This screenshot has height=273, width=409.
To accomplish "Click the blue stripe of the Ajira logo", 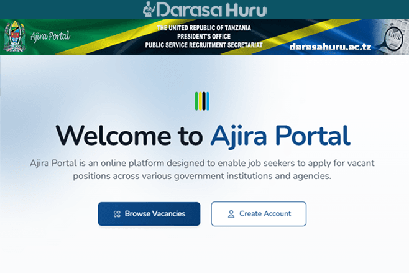I will pyautogui.click(x=208, y=101).
